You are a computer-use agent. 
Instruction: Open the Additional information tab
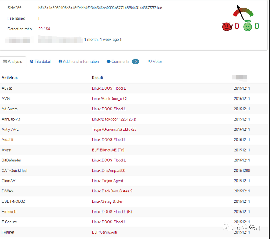pos(79,62)
